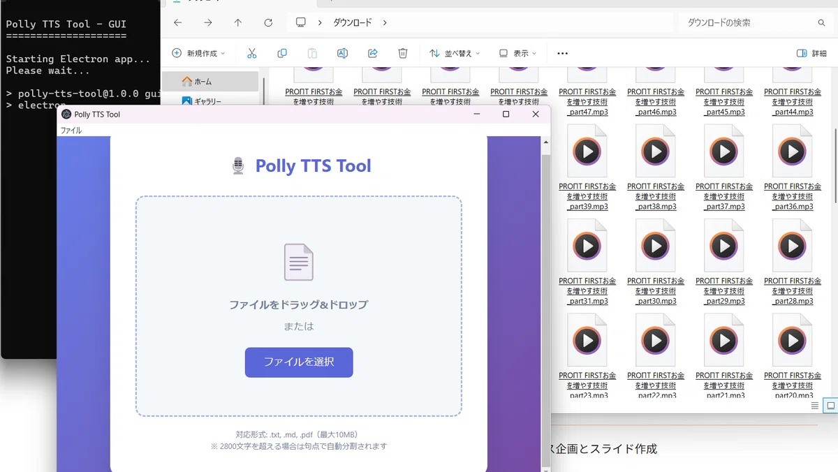Viewport: 838px width, 472px height.
Task: Click the _part46.mp3 file name
Action: tap(656, 102)
